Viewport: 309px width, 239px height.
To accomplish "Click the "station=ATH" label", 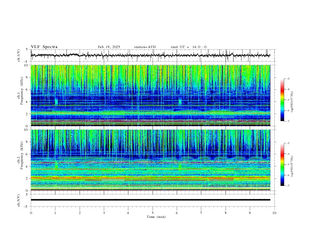I will (145, 47).
